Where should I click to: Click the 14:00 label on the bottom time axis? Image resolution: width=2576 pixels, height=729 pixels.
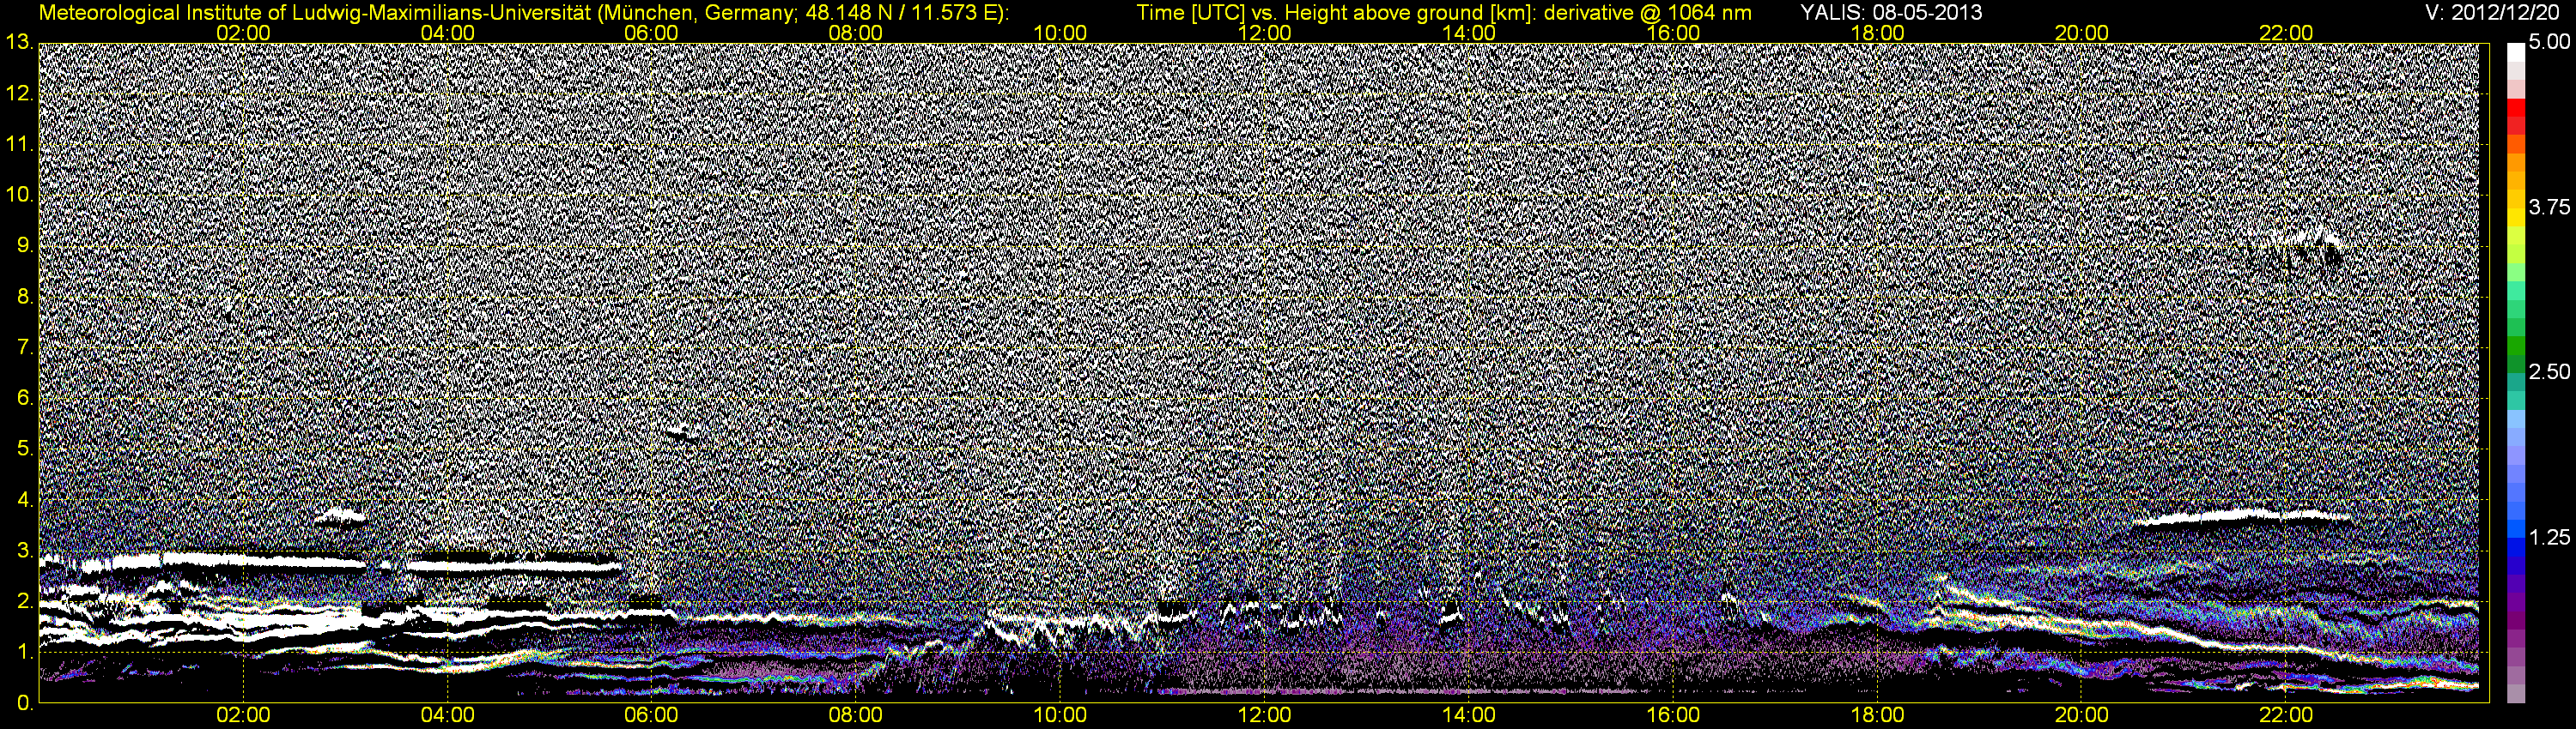[x=1469, y=716]
